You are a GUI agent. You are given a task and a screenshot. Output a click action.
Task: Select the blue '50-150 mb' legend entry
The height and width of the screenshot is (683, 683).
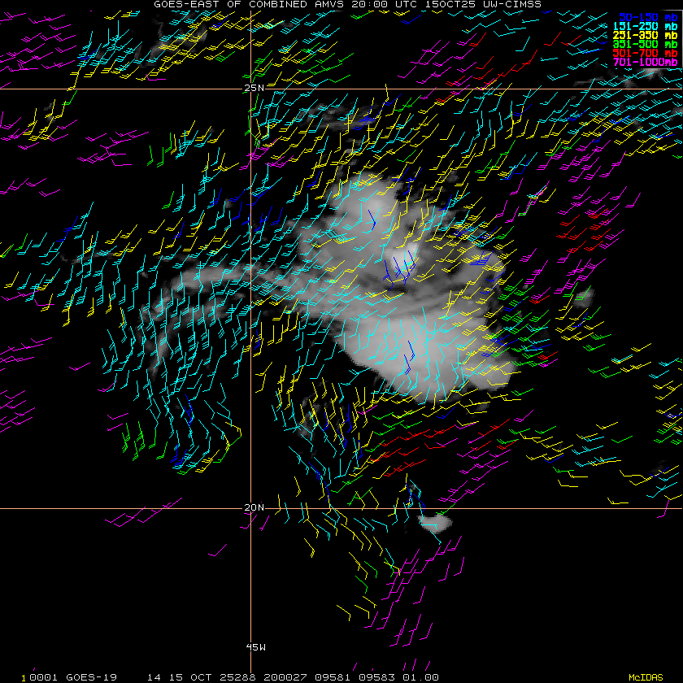(x=648, y=17)
